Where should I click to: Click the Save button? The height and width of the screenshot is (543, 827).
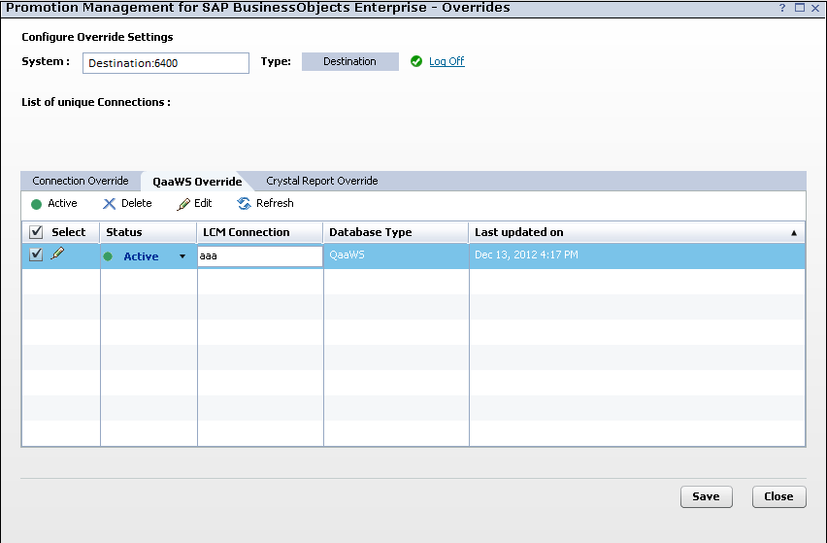tap(707, 496)
